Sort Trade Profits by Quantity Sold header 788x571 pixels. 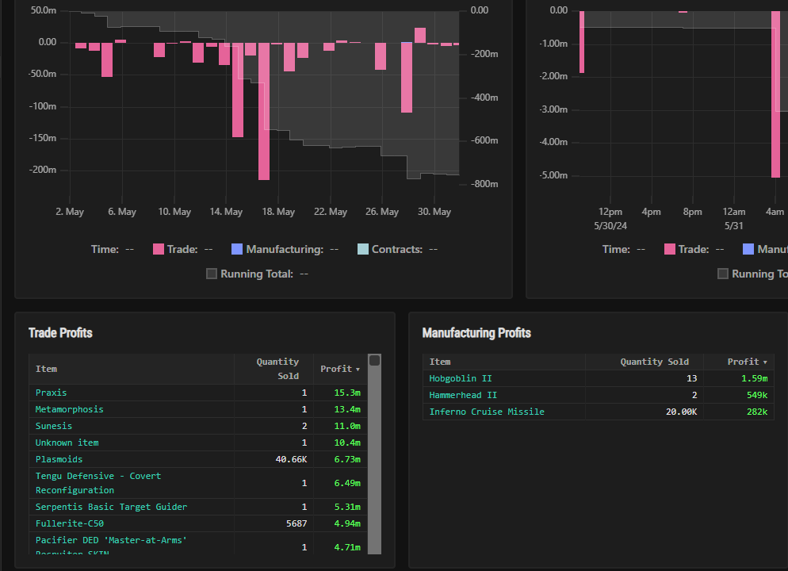277,369
